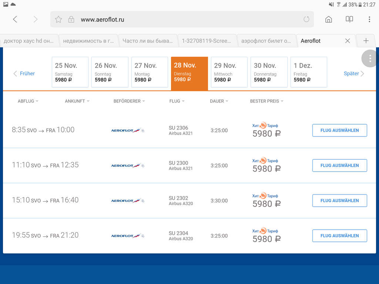Close the Aeroflot tab
The width and height of the screenshot is (379, 284).
click(x=348, y=41)
